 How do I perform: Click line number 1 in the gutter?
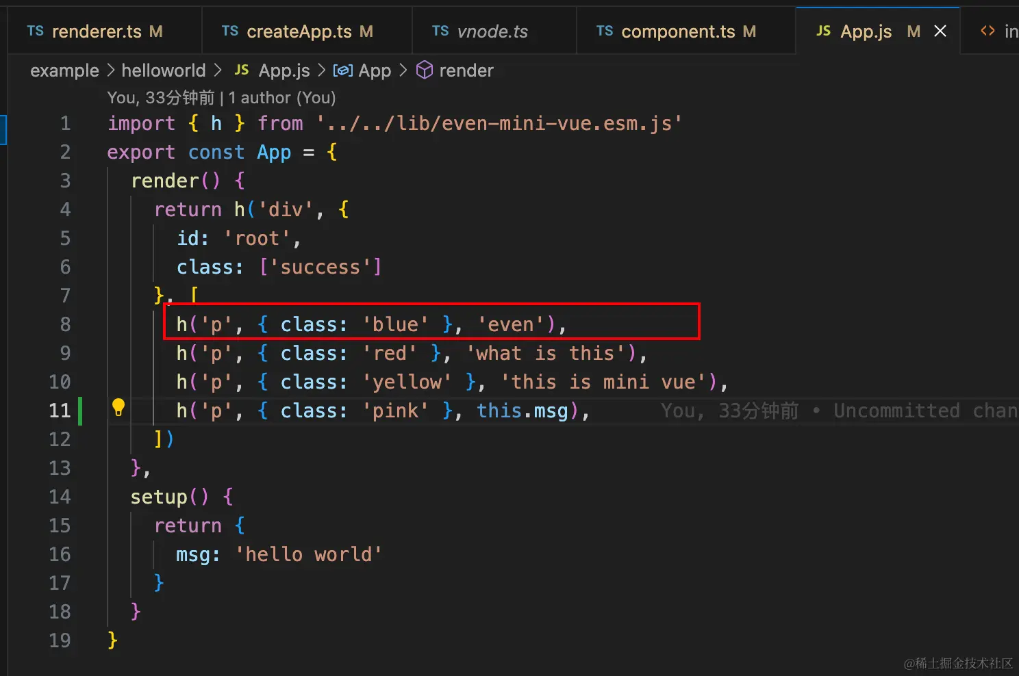[66, 123]
